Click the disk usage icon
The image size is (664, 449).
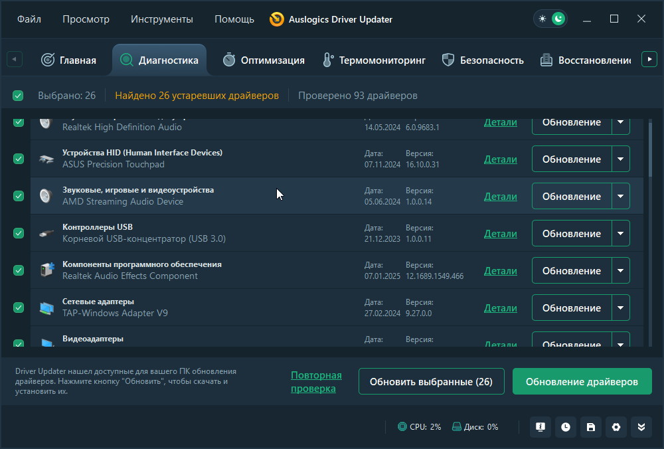[x=457, y=426]
